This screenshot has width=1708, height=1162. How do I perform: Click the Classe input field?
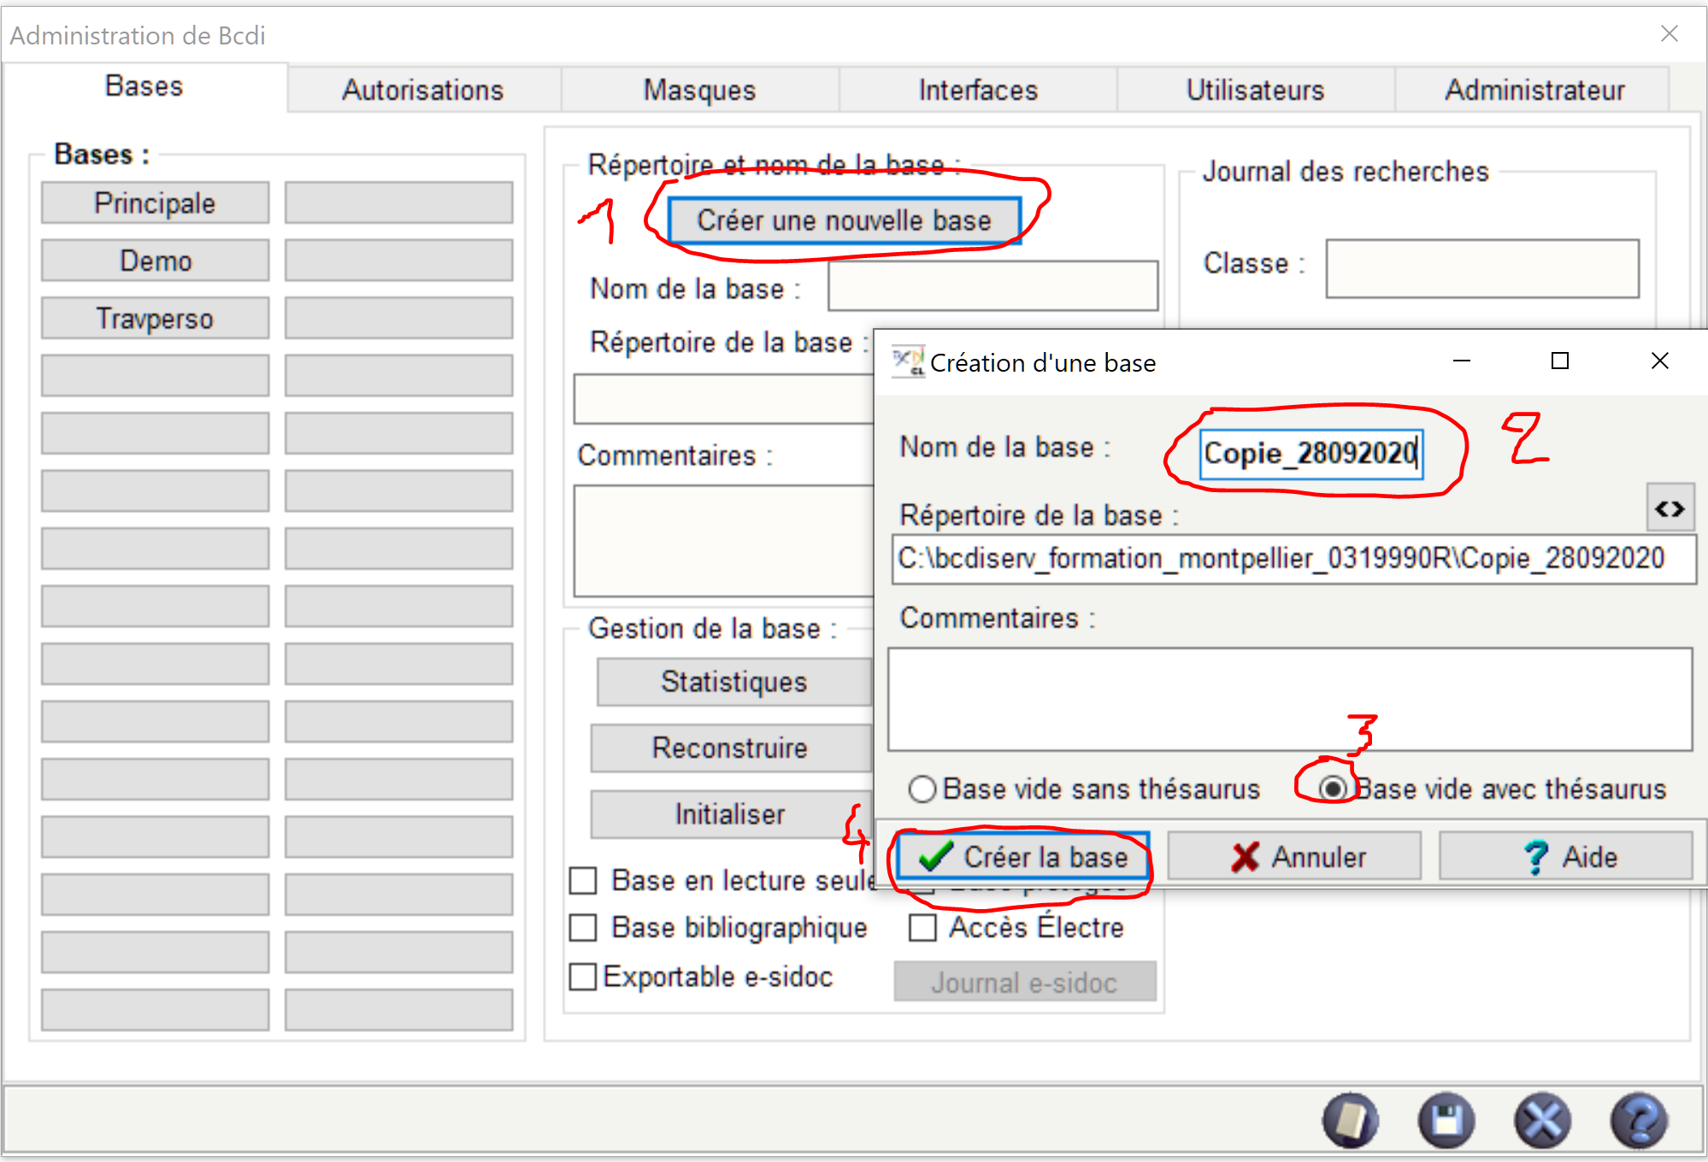(1482, 268)
